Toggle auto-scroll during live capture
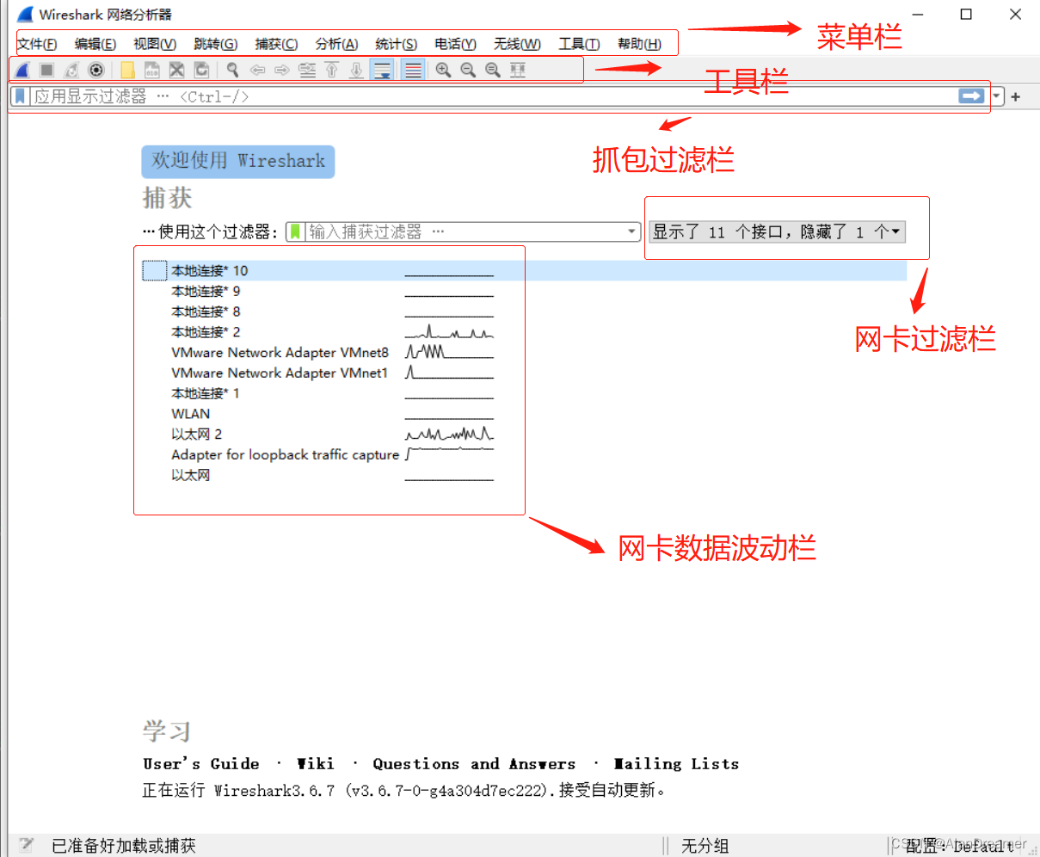 (381, 70)
